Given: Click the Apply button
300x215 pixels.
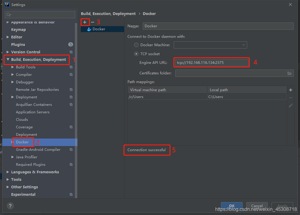Looking at the screenshot, I should pos(282,206).
